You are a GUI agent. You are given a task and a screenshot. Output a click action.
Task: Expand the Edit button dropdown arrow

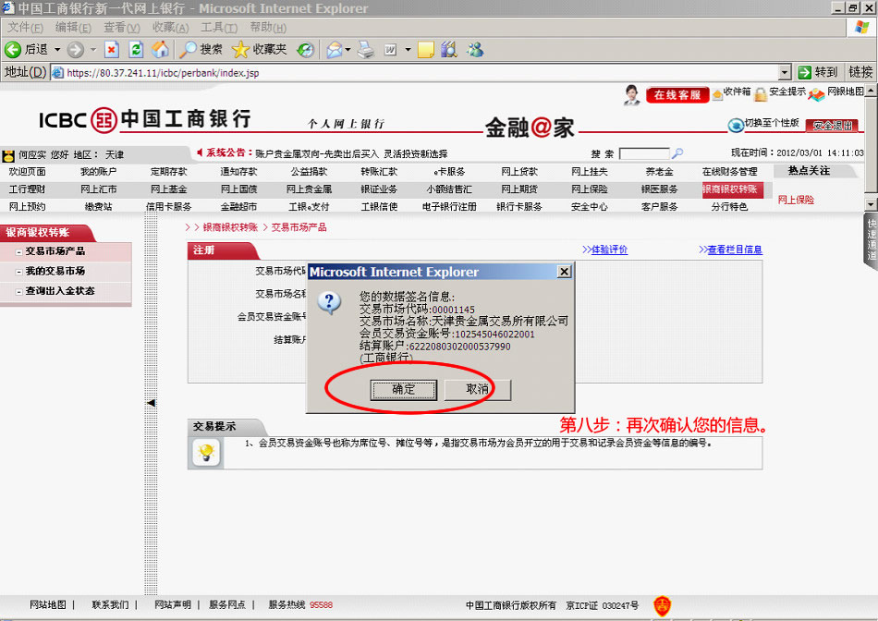pos(408,50)
